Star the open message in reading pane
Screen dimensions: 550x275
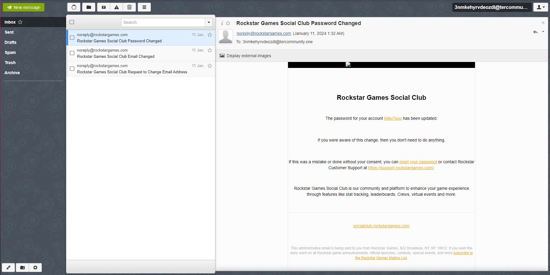pos(228,23)
